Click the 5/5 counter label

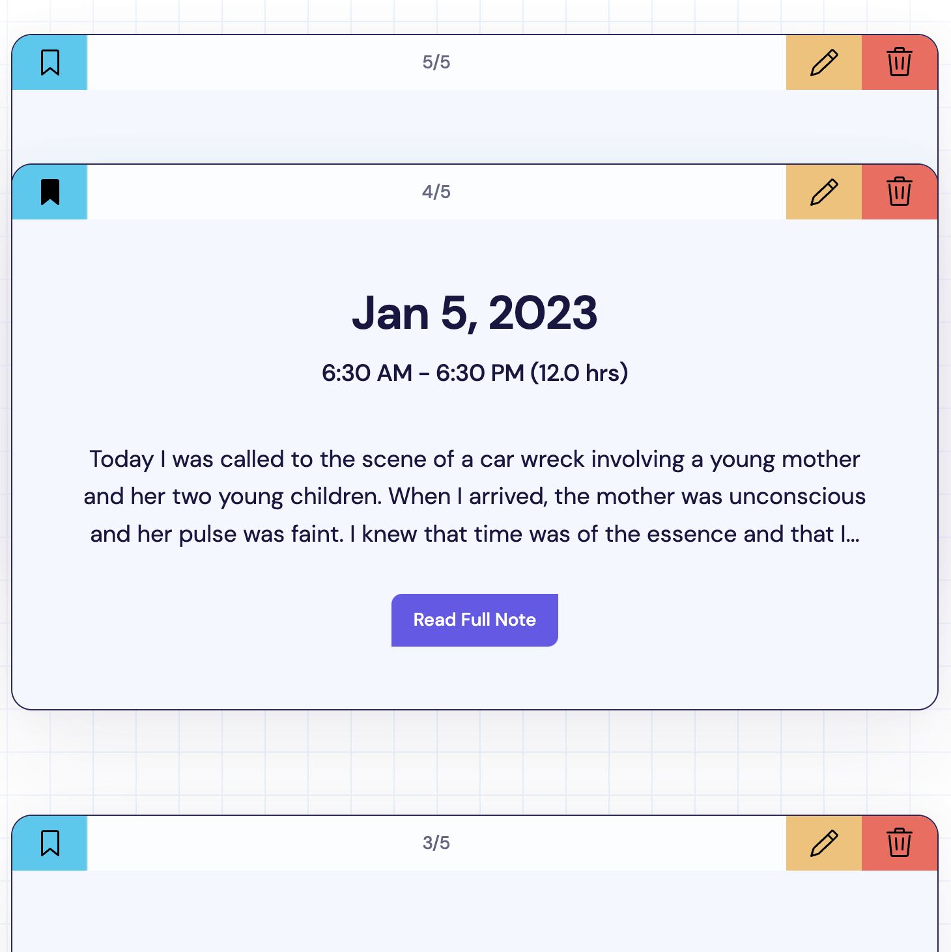point(436,63)
